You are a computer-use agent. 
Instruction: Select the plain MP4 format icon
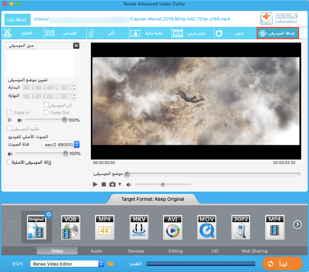(x=275, y=227)
